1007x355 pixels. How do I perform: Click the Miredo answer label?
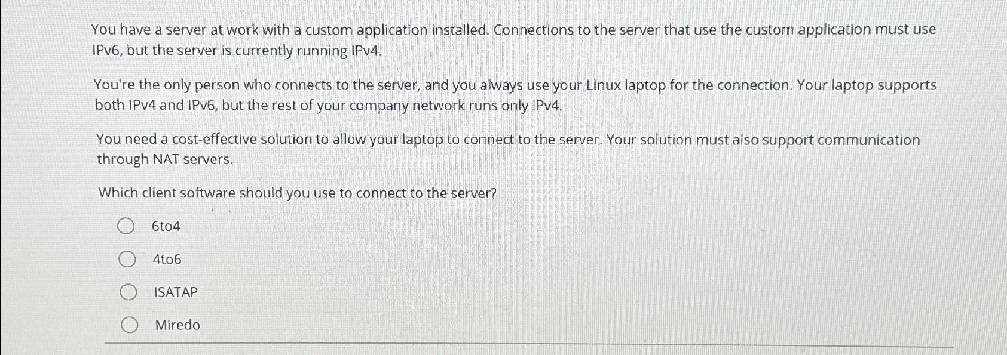(177, 325)
